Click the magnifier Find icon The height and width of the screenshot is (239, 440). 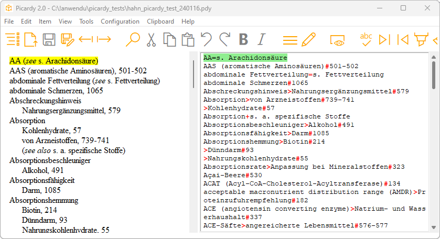(x=133, y=39)
